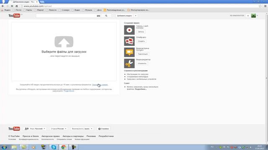This screenshot has height=150, width=268.
Task: Click the Подробнее link under upload box
Action: click(69, 91)
